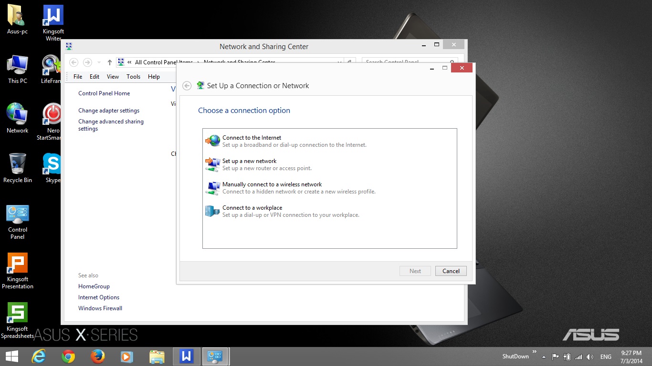This screenshot has width=652, height=366.
Task: Expand the ShutDown toolbar chevron
Action: click(534, 352)
